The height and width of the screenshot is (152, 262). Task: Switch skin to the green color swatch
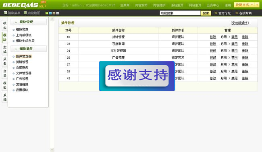click(x=47, y=13)
